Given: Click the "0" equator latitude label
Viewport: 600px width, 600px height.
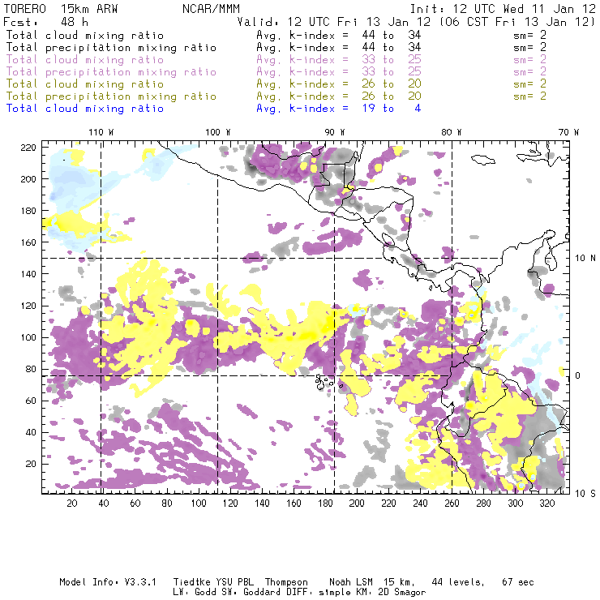Looking at the screenshot, I should pyautogui.click(x=578, y=375).
